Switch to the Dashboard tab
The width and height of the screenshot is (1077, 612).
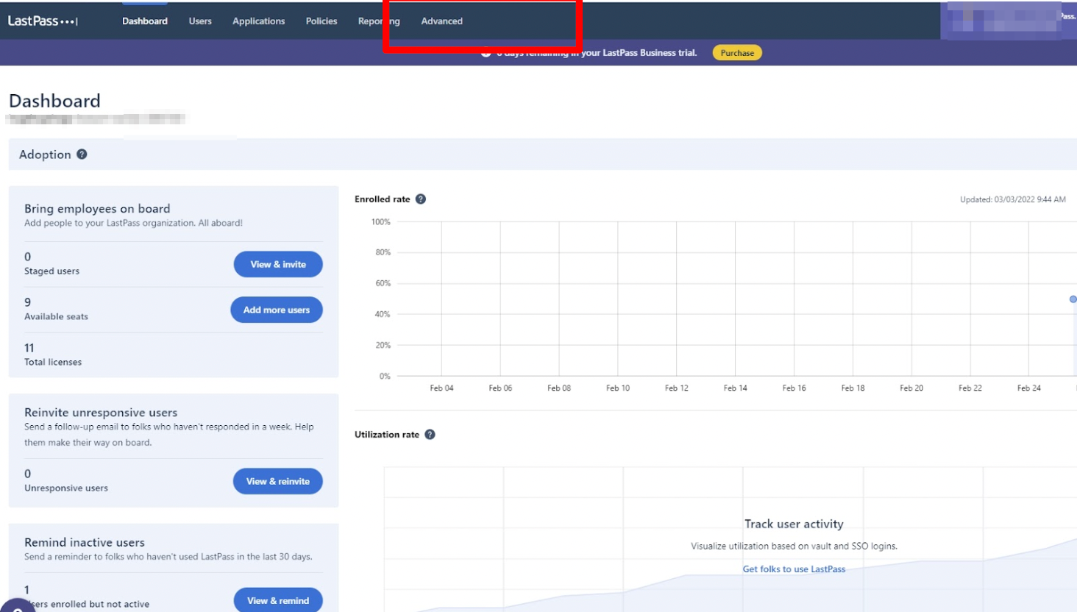(145, 21)
